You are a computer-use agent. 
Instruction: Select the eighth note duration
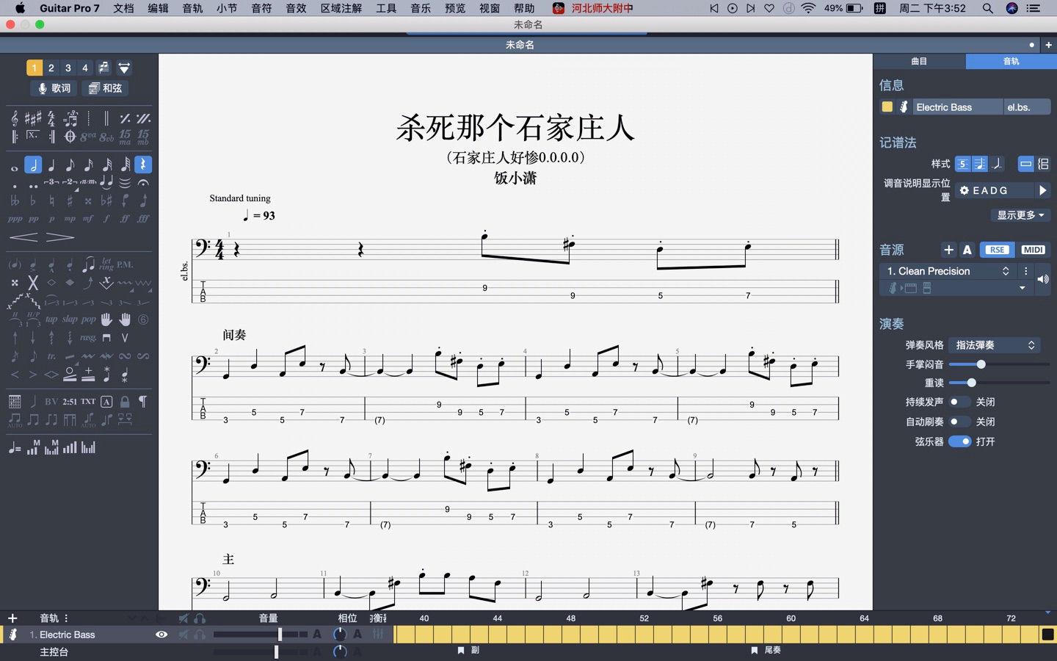pyautogui.click(x=70, y=165)
